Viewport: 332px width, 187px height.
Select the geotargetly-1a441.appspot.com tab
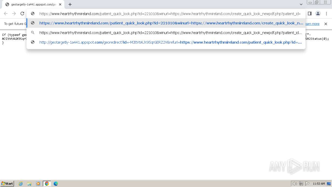(x=33, y=4)
